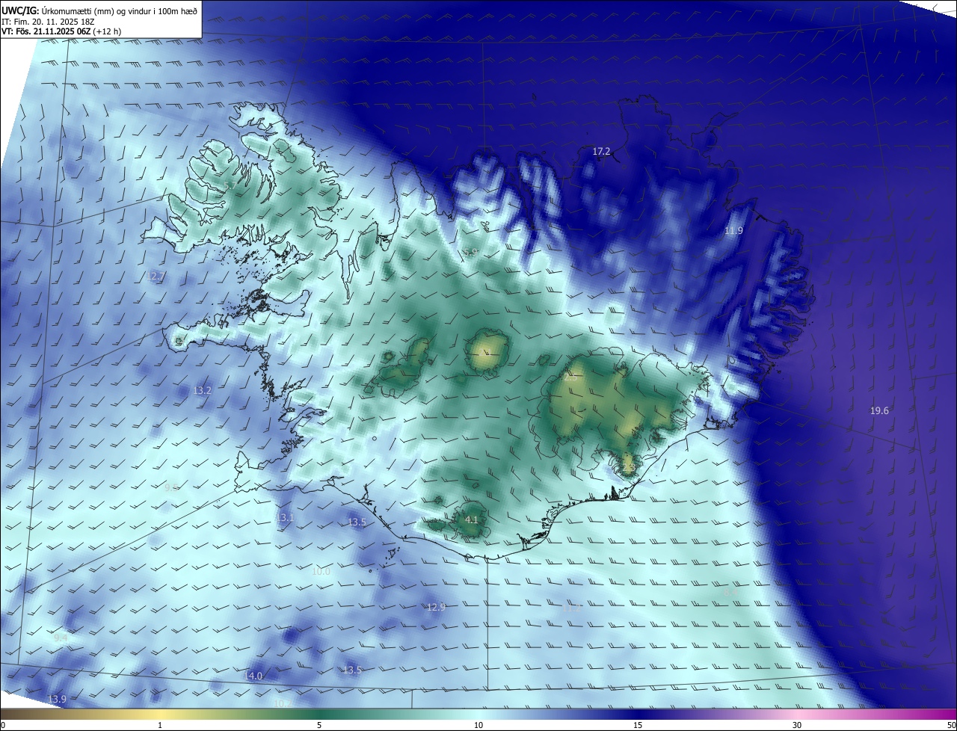Screen dimensions: 957x731
Task: Click the title 'Úrkomumætti (mm) og vindur í 100m hæð'
Action: (120, 10)
